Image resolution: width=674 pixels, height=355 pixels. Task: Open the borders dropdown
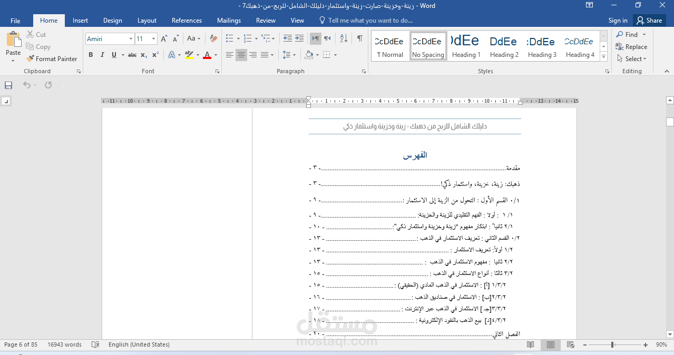click(x=335, y=55)
